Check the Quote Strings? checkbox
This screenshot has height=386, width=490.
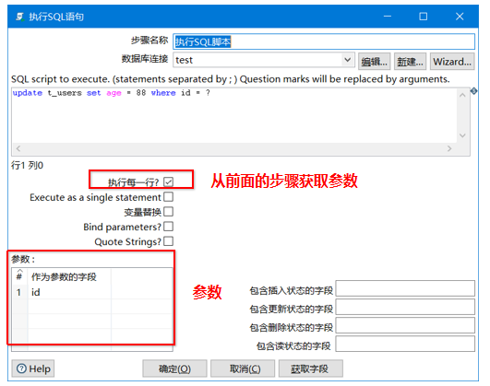click(169, 241)
